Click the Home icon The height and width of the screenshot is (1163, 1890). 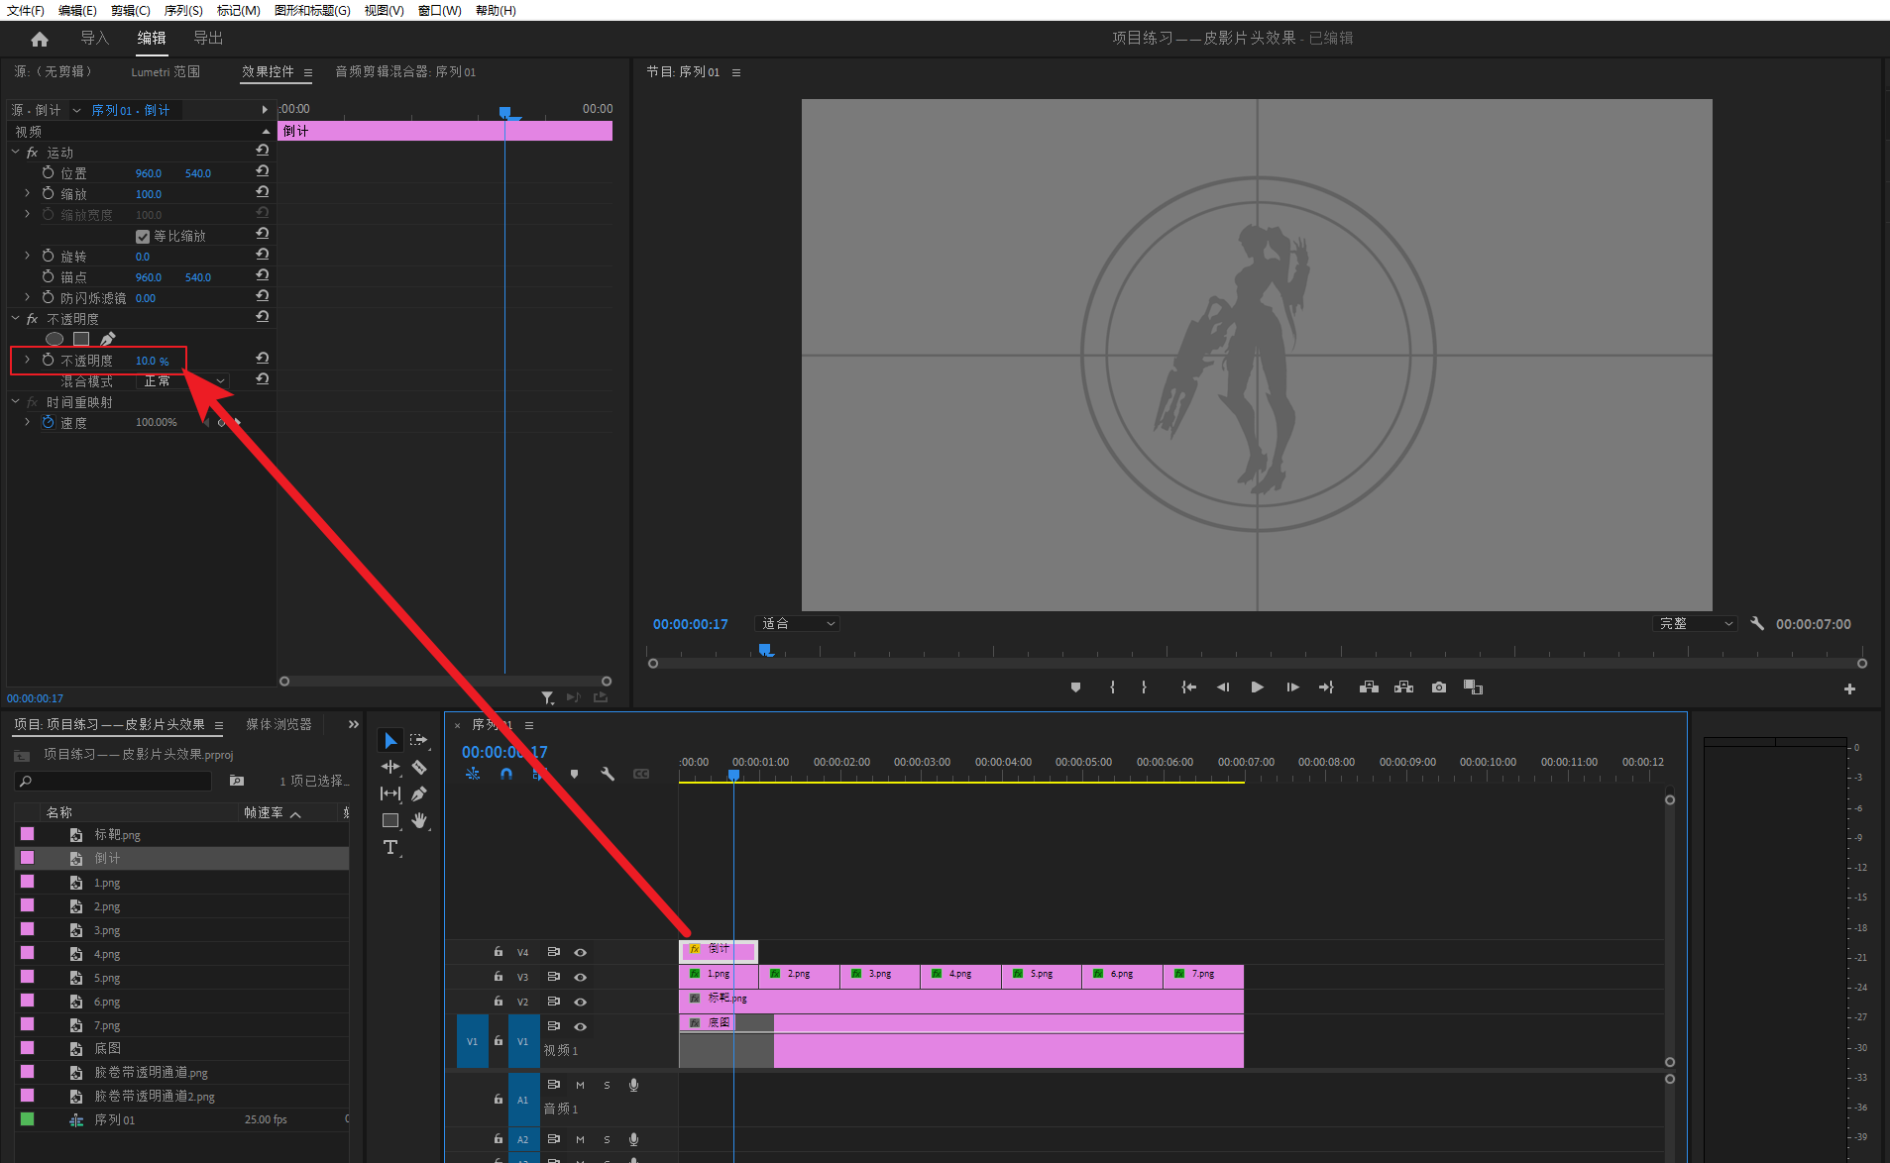(x=40, y=39)
